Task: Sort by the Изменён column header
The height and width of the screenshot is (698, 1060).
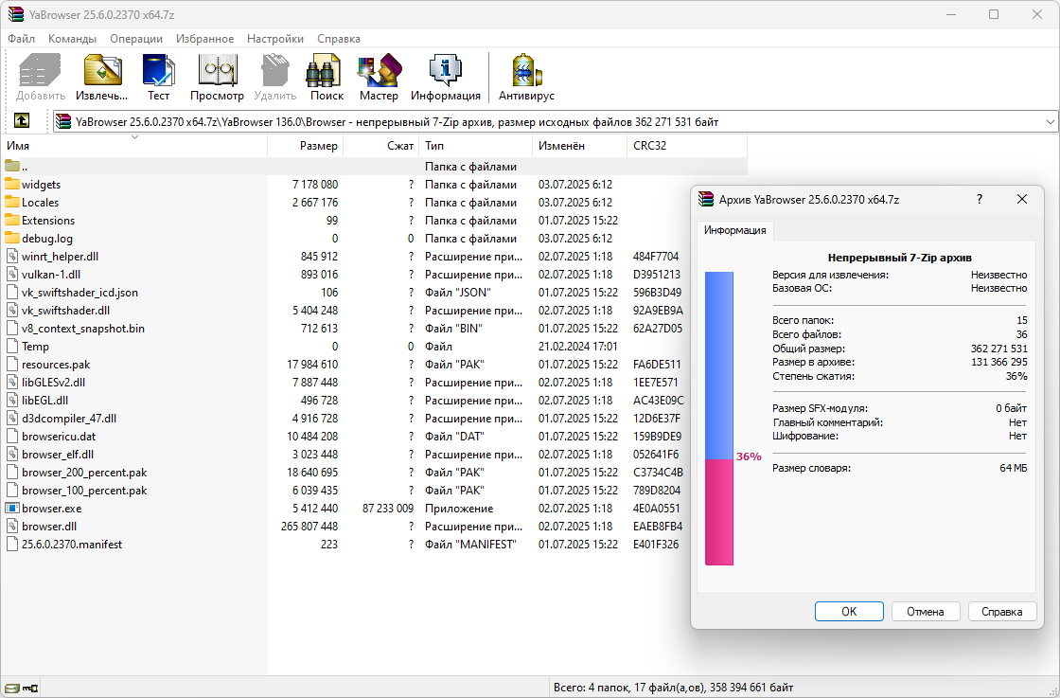Action: pyautogui.click(x=580, y=146)
